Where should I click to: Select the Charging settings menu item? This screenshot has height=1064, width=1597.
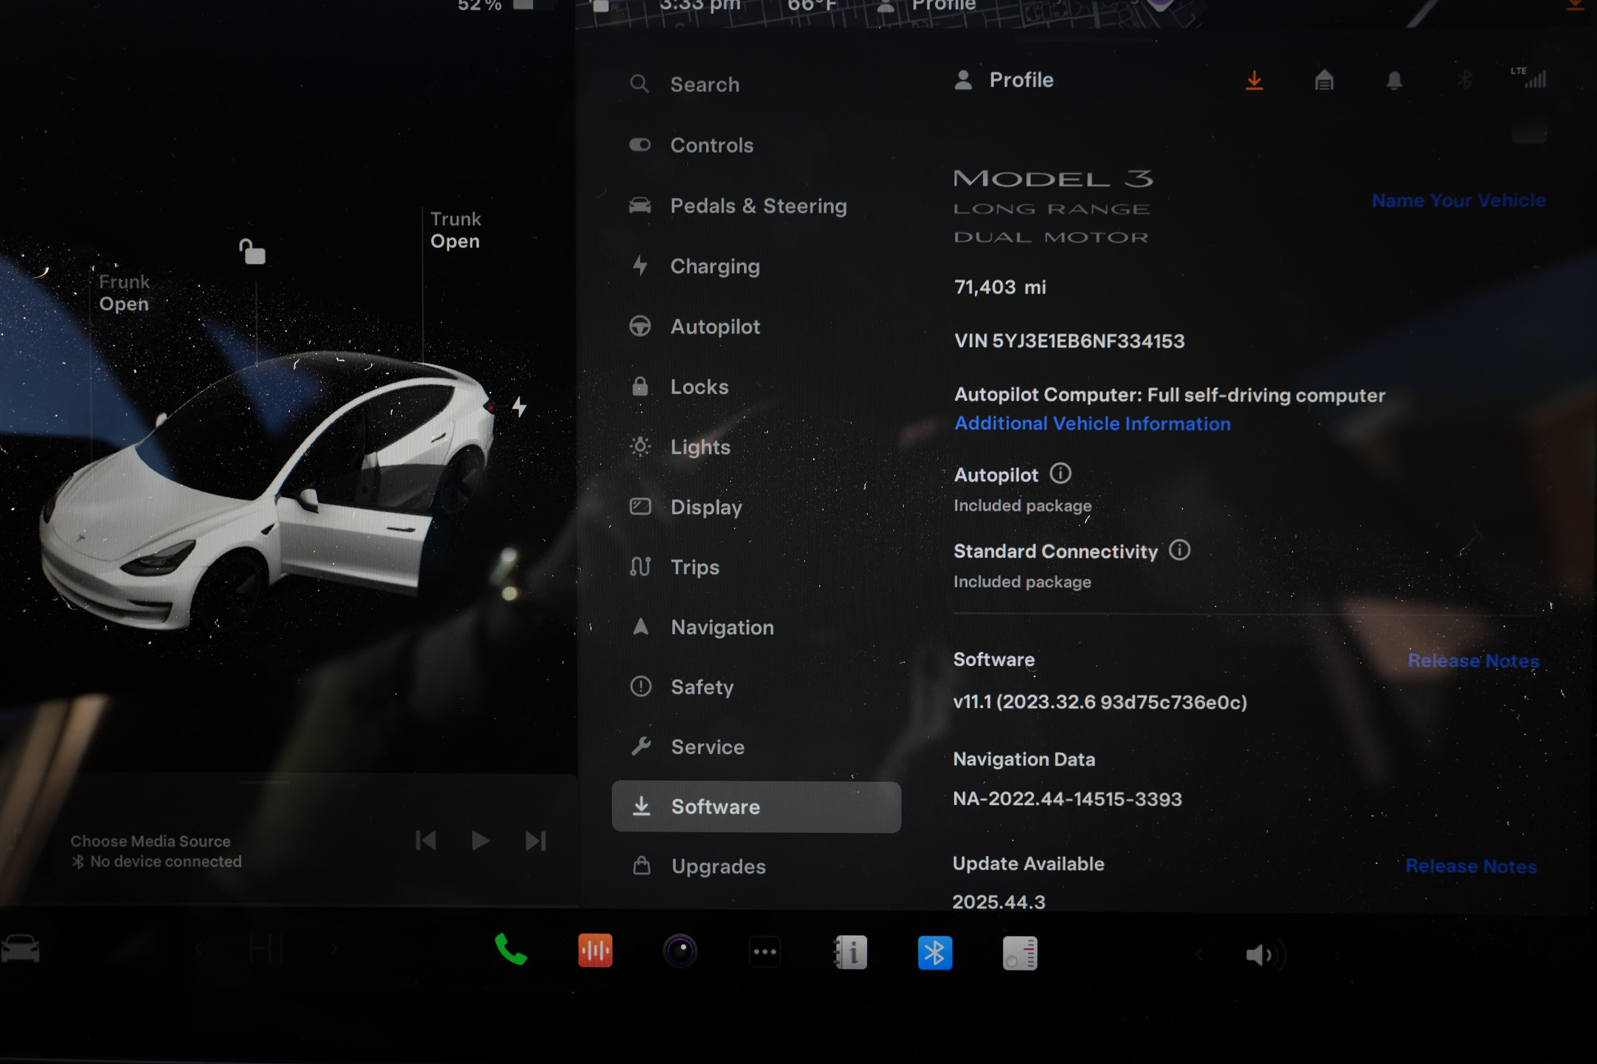715,266
